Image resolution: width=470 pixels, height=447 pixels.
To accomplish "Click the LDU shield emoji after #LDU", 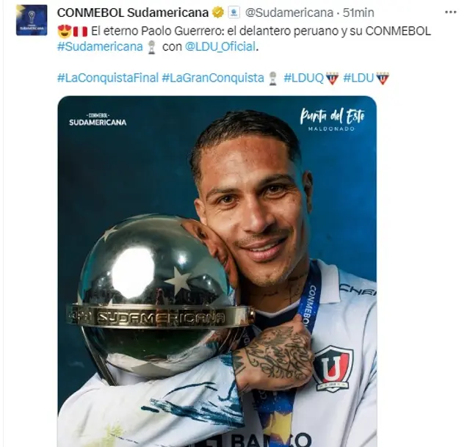I will (382, 79).
